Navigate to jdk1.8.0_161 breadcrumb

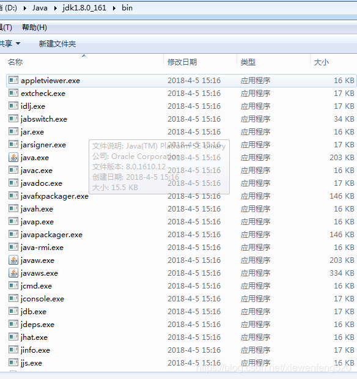point(84,8)
